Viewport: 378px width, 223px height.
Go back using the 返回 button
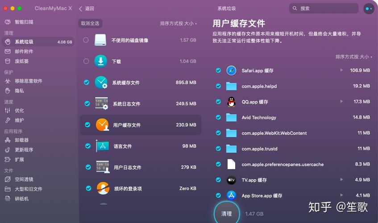pyautogui.click(x=87, y=8)
